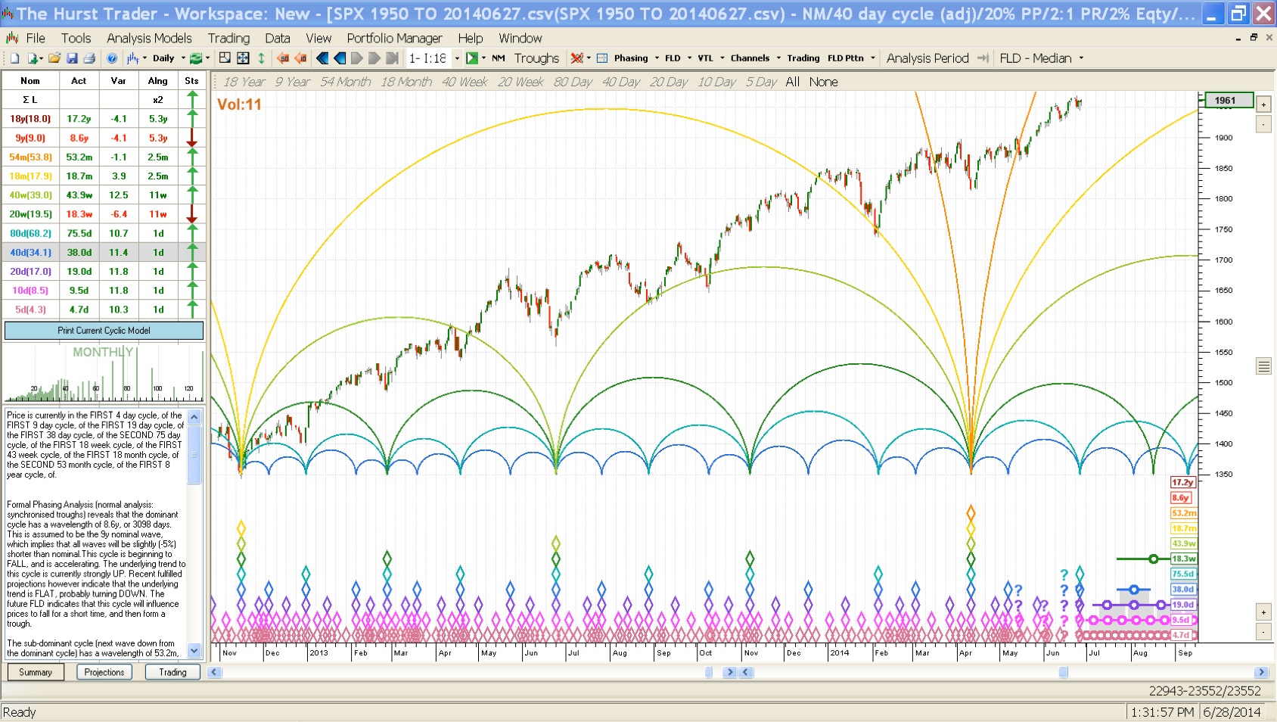Toggle the 18 Month cycle filter
Screen dimensions: 1277x722
pos(405,82)
